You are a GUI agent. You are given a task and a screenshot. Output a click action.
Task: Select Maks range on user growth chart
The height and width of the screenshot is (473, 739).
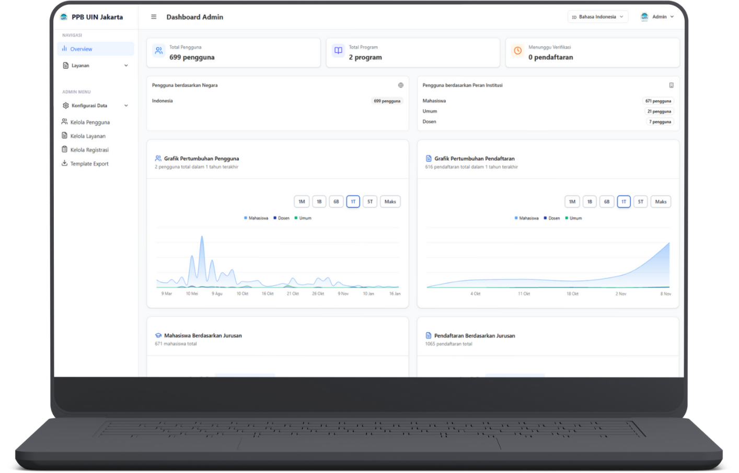tap(390, 202)
